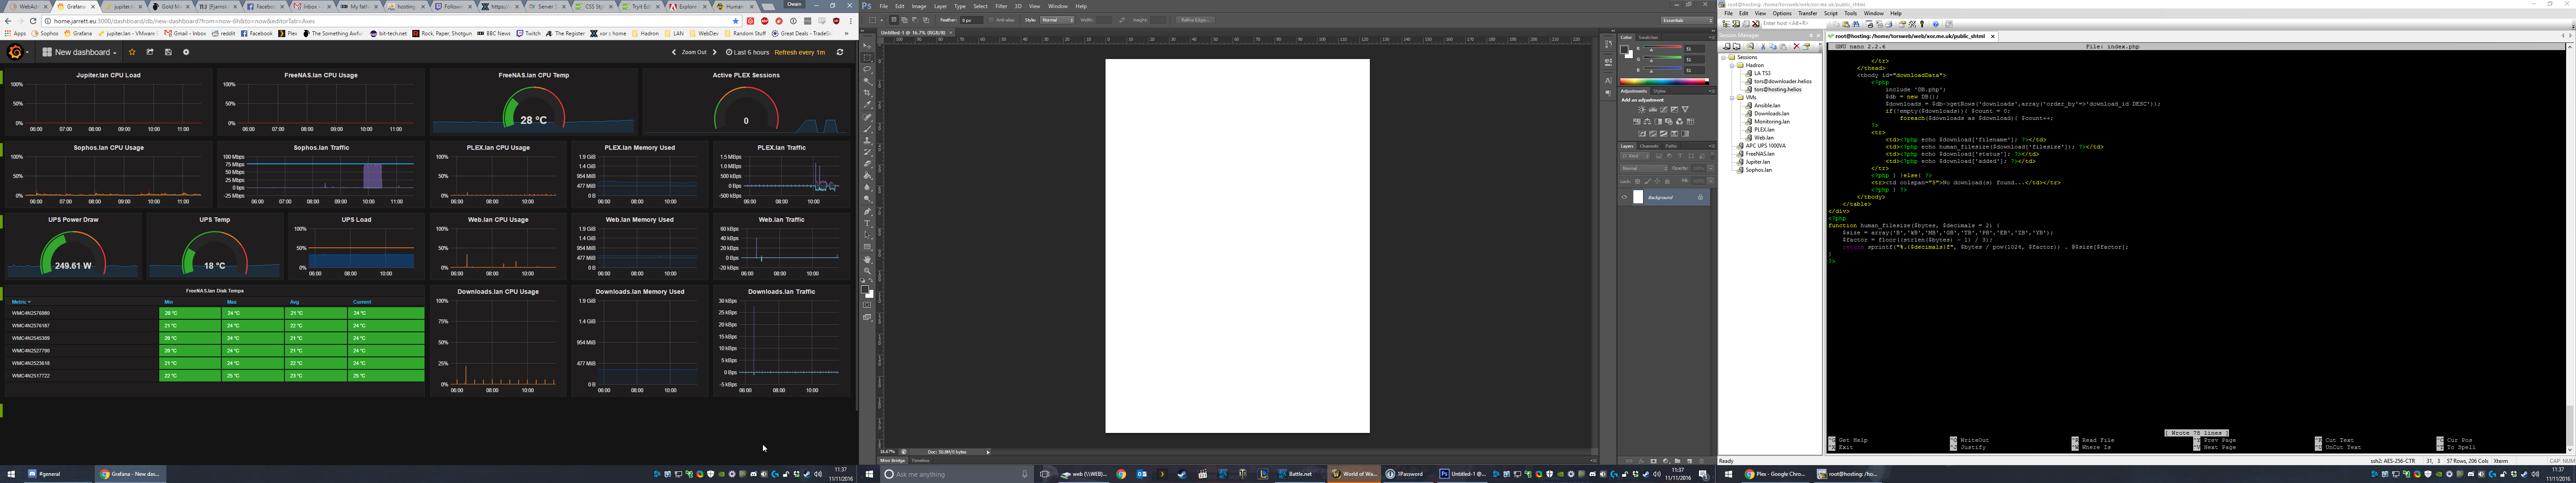2576x483 pixels.
Task: Select the Horizontal Type tool in Photoshop
Action: click(x=868, y=223)
